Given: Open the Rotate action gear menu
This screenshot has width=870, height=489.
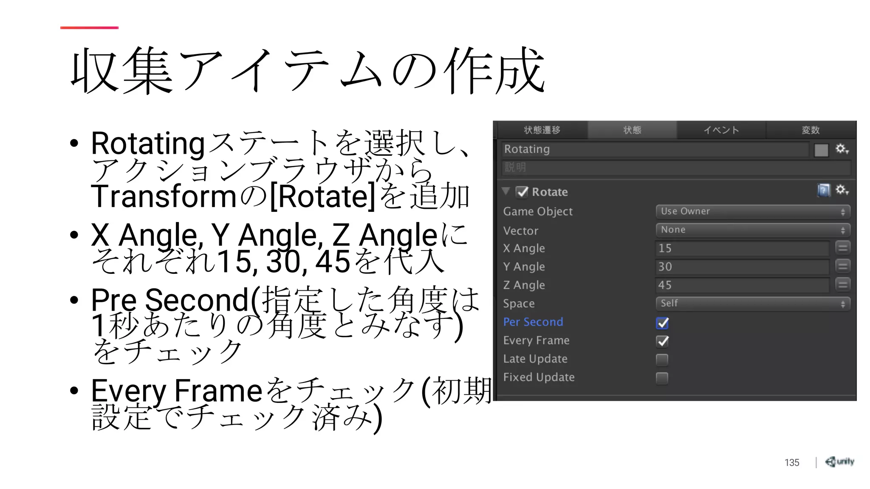Looking at the screenshot, I should click(842, 190).
